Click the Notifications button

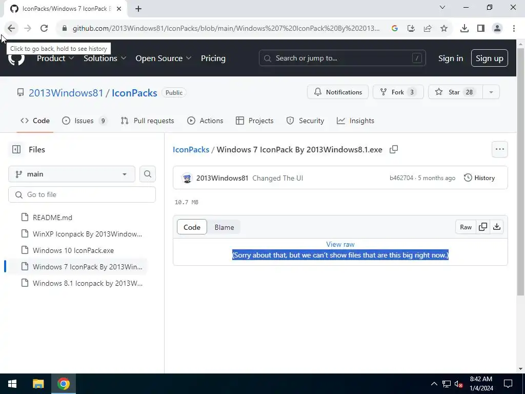338,92
